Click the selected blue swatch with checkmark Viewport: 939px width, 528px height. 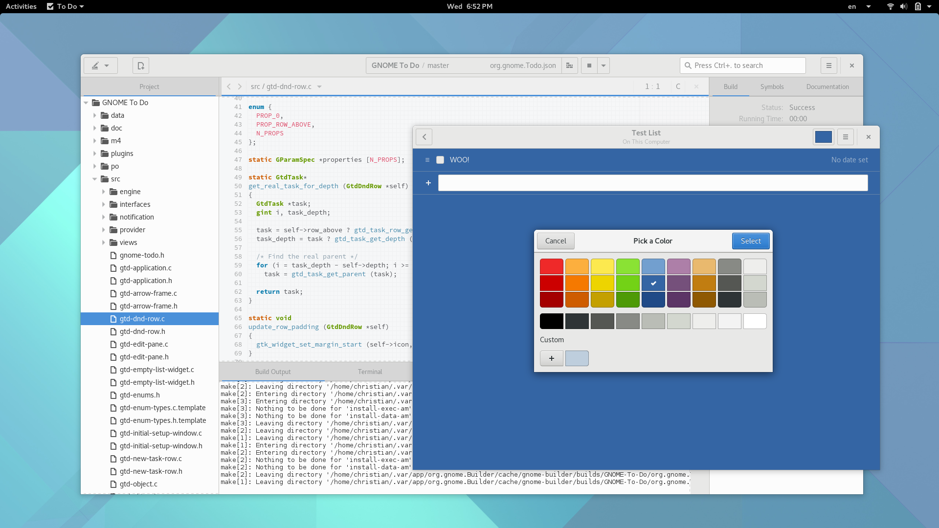pyautogui.click(x=653, y=283)
